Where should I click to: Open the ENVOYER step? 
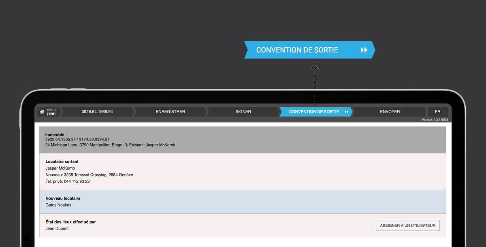click(390, 112)
